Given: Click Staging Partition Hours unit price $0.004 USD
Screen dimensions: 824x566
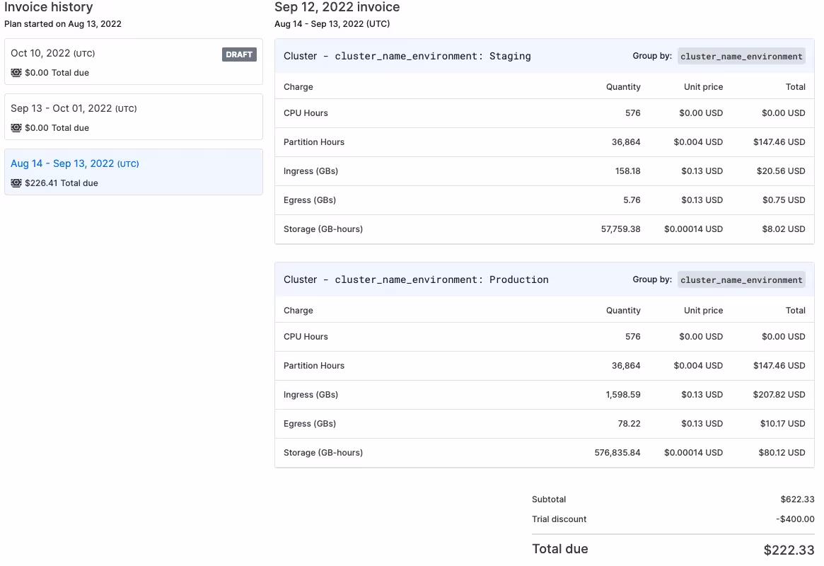Looking at the screenshot, I should click(698, 142).
